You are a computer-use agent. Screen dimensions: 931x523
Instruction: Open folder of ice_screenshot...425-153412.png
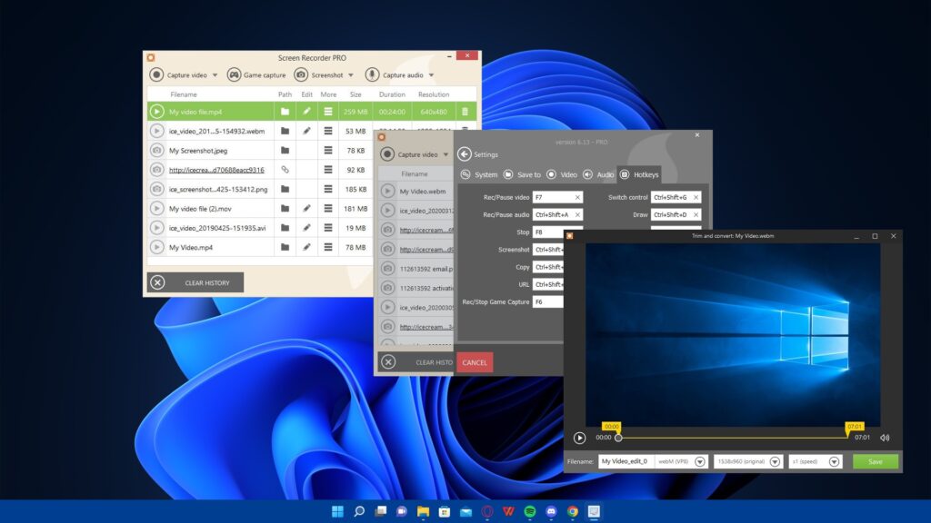click(x=285, y=189)
